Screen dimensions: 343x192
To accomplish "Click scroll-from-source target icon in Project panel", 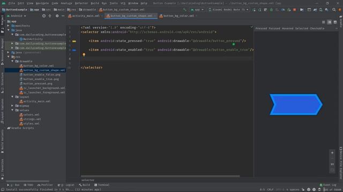I will (x=44, y=16).
